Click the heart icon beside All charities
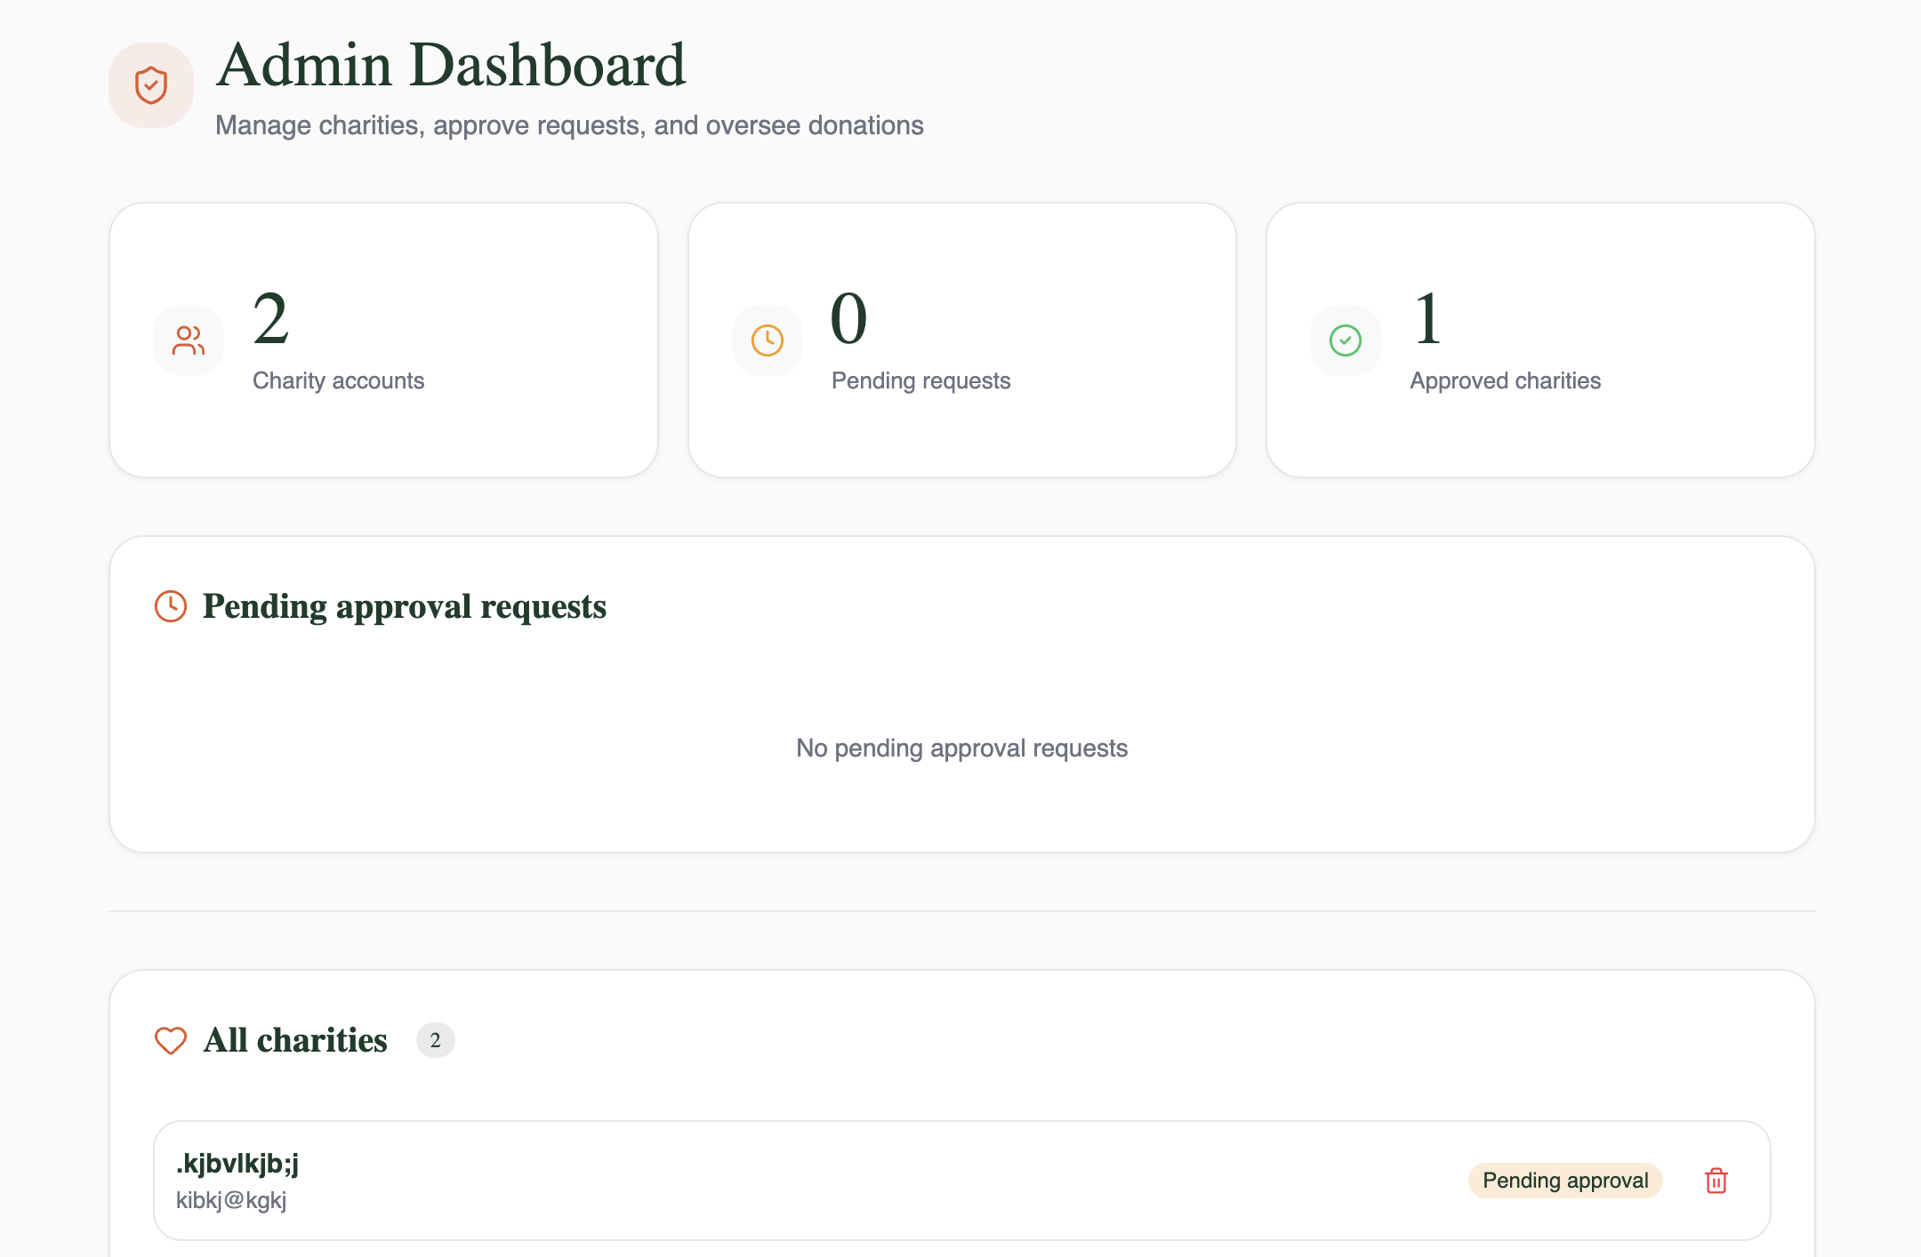 171,1040
